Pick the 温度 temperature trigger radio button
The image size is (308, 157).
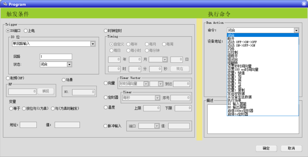tap(106, 107)
